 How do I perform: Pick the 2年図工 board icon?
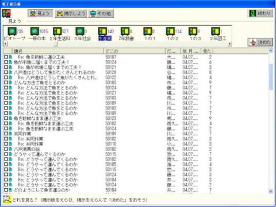coord(216,32)
